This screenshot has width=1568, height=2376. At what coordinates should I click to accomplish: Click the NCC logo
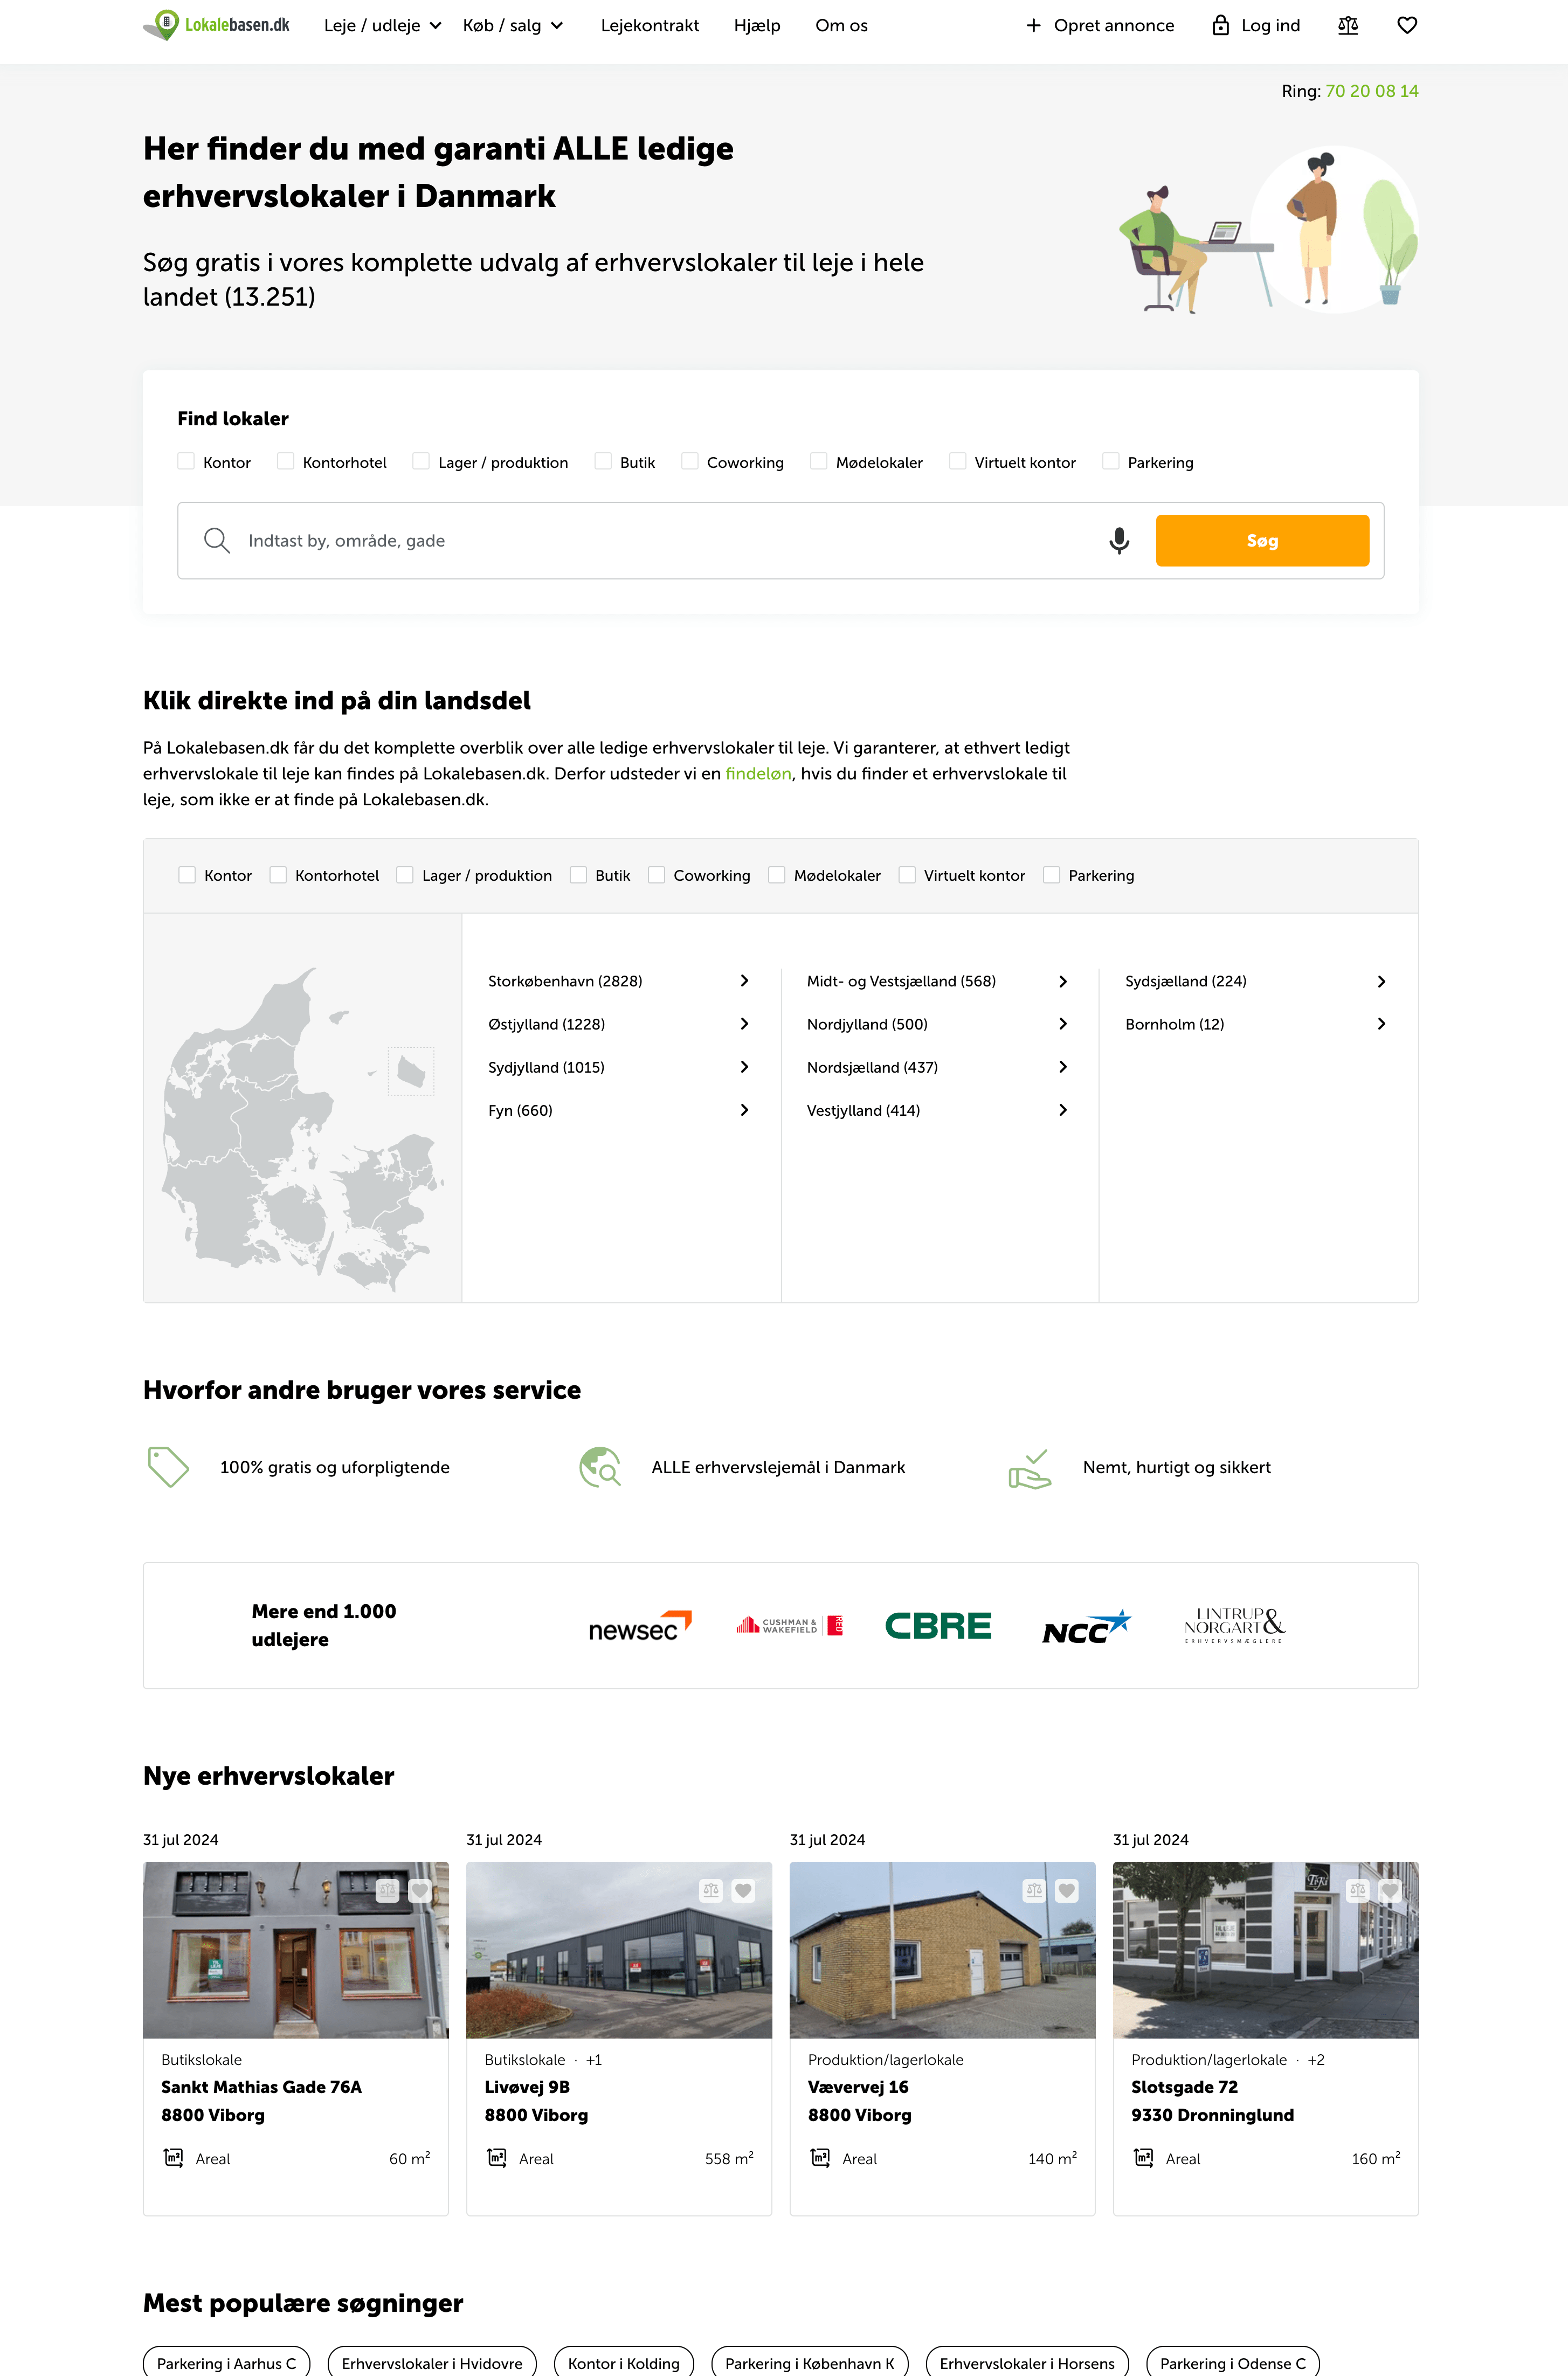pos(1087,1627)
